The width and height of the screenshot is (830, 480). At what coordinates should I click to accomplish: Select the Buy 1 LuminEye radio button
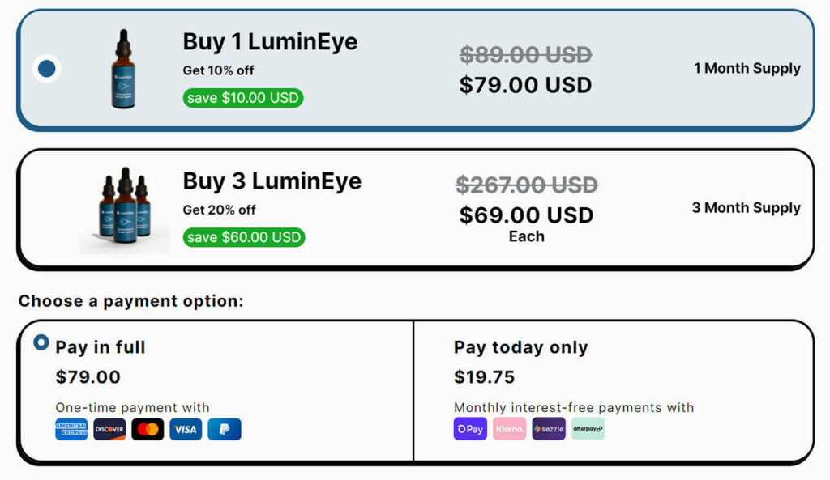[x=47, y=68]
